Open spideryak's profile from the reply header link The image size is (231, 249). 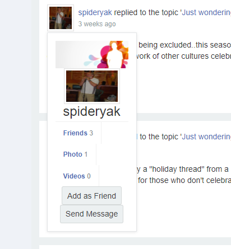(x=95, y=12)
